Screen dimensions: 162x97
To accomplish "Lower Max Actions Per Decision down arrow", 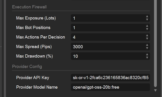I will pyautogui.click(x=147, y=39).
